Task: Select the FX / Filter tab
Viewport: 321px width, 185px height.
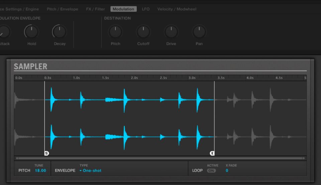Action: tap(95, 9)
